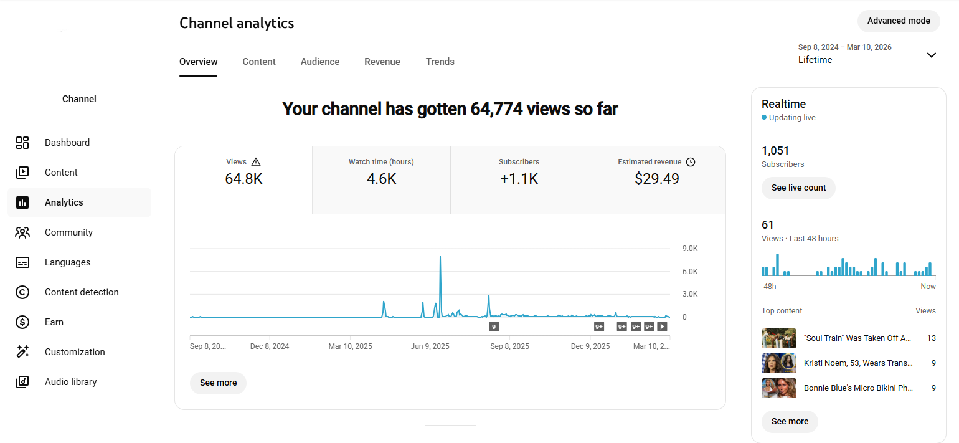Click the Audio library music icon
959x443 pixels.
[x=22, y=382]
